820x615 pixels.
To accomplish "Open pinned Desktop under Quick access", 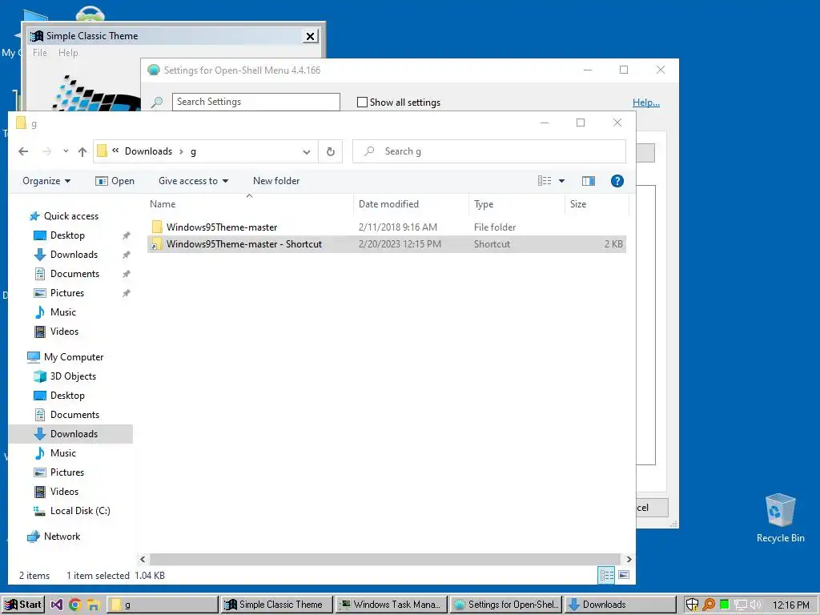I will click(67, 235).
